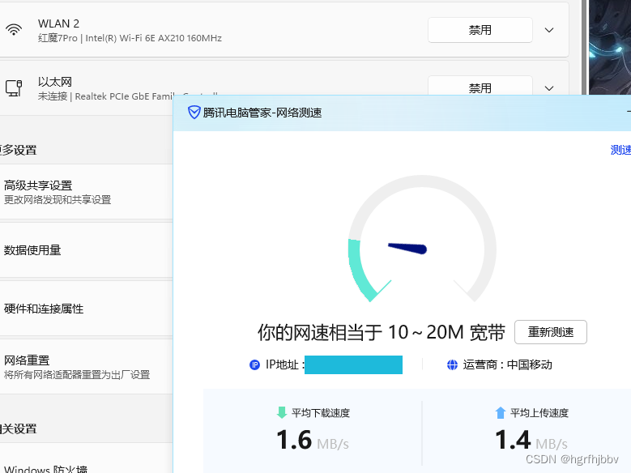Click the blurred IP address field
Viewport: 631px width, 473px height.
353,364
